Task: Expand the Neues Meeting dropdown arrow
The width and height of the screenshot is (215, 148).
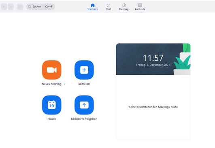Action: 64,84
